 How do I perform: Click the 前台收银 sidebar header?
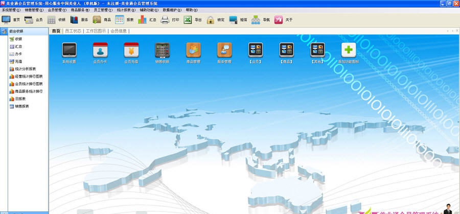pos(25,31)
